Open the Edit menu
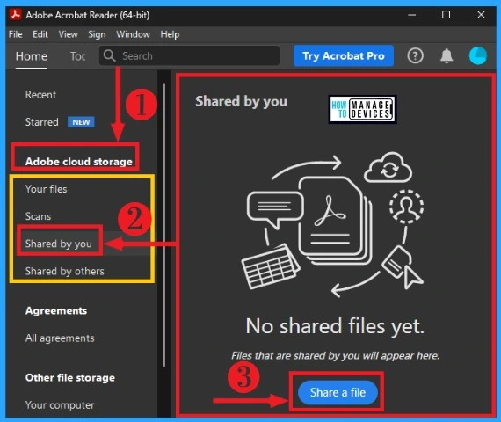Screen dimensions: 501x422 [40, 34]
